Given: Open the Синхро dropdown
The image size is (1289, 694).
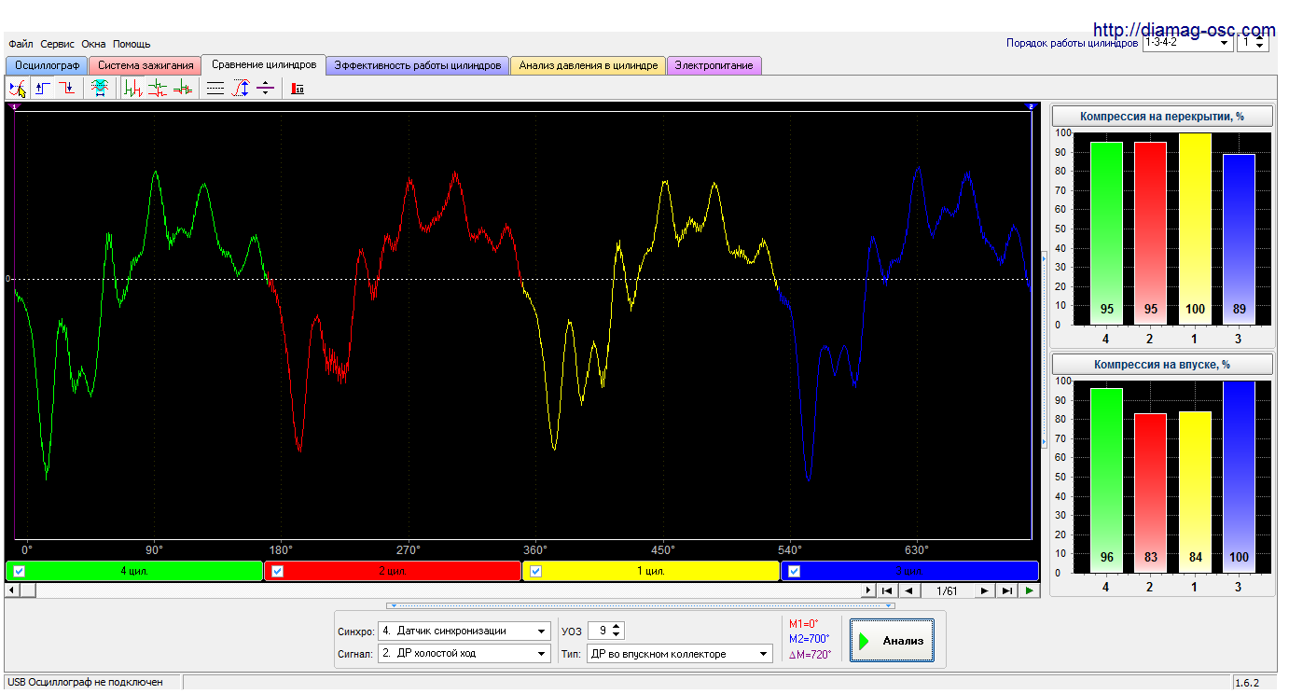Looking at the screenshot, I should (x=542, y=632).
